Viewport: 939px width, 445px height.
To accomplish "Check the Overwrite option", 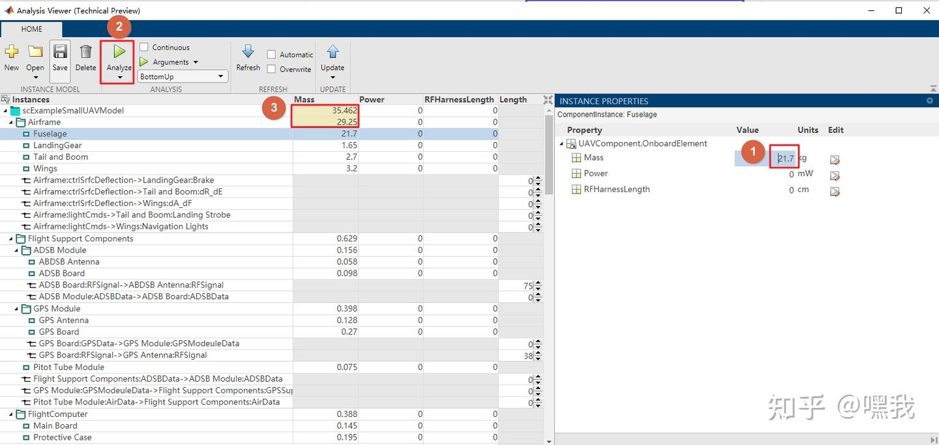I will (271, 69).
